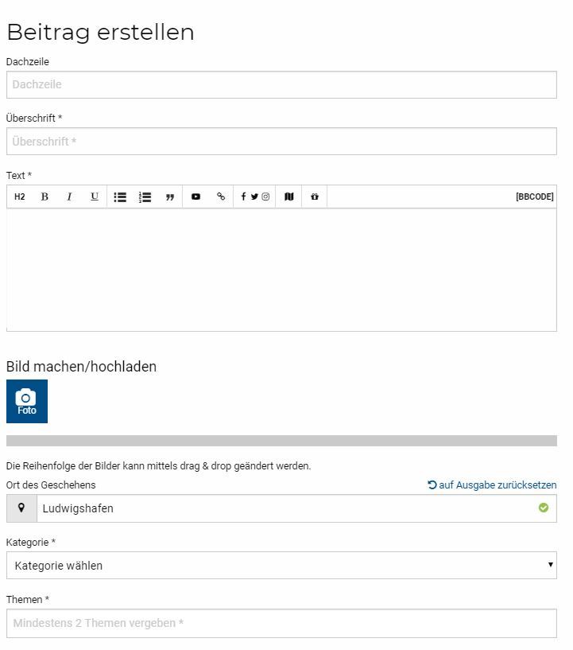Click the Ludwigshafen location field
This screenshot has height=650, width=573.
(296, 508)
